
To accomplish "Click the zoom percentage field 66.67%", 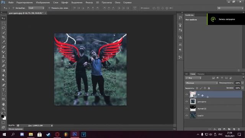I will (11, 125).
